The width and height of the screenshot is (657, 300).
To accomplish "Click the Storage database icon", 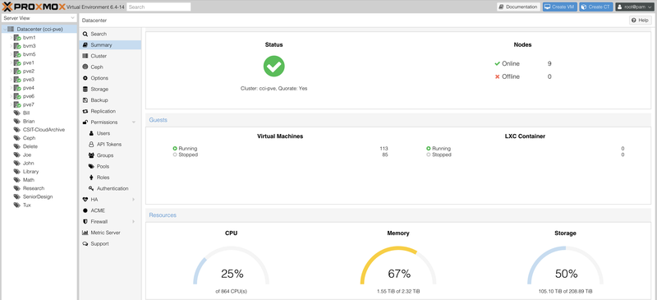I will click(x=85, y=90).
